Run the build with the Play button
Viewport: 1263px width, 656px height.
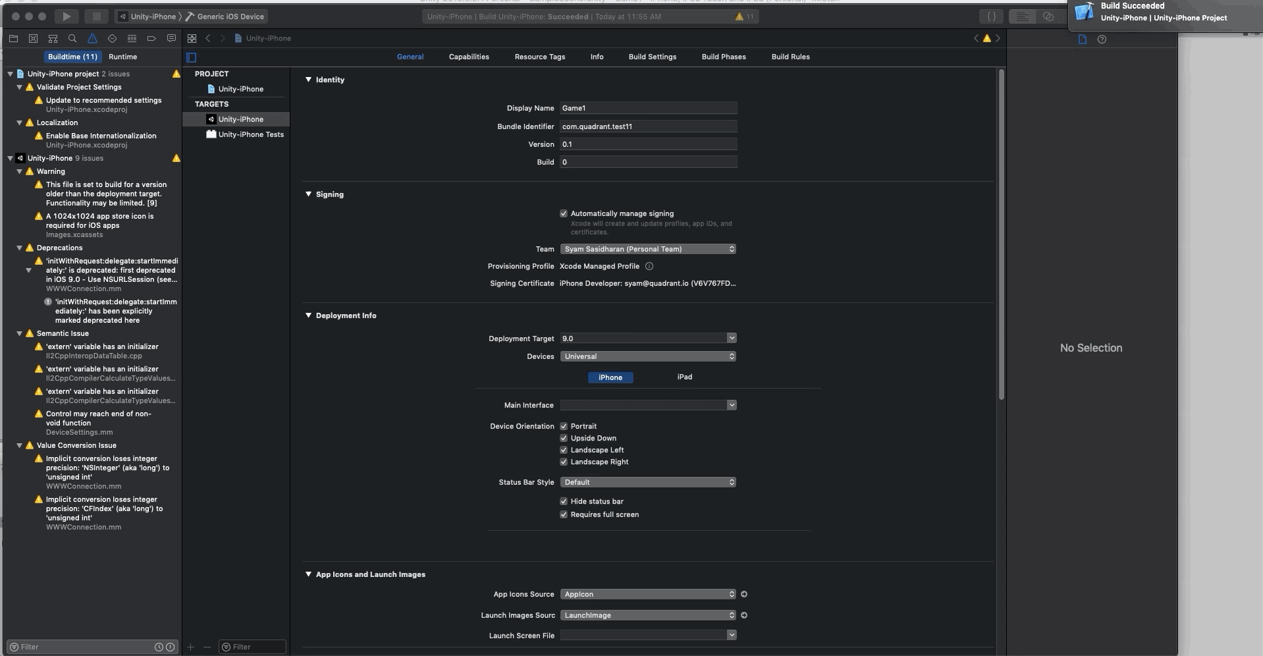(67, 16)
